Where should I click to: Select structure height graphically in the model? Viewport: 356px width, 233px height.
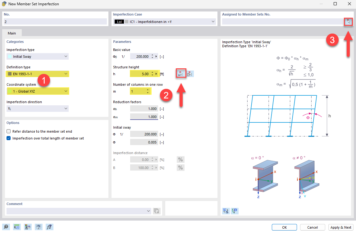[180, 73]
